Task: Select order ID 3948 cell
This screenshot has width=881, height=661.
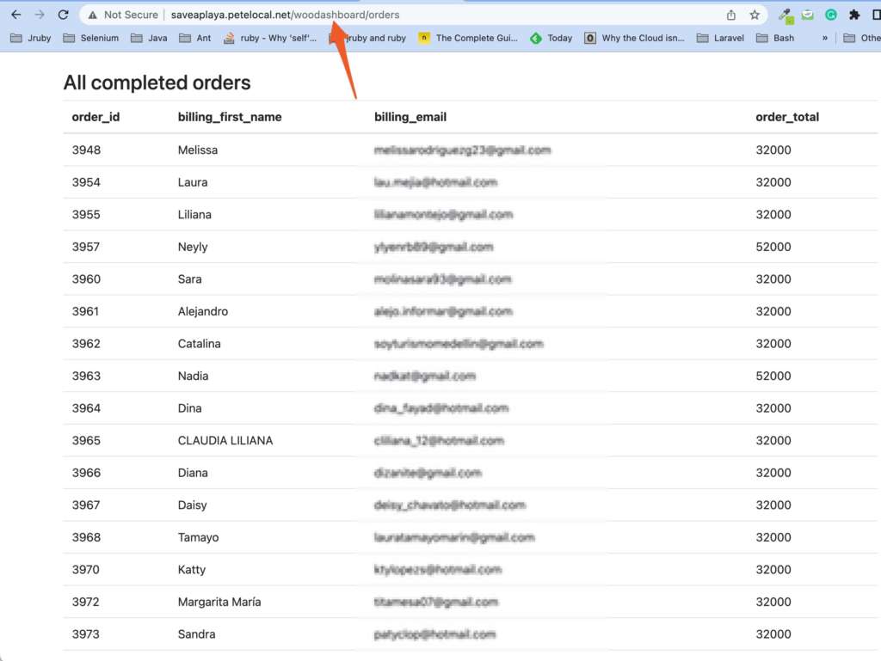Action: pos(86,150)
